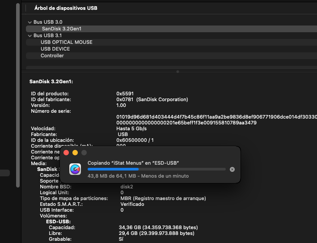This screenshot has height=243, width=317.
Task: Click the ID del producto: label
Action: point(50,94)
